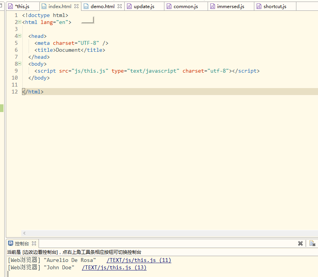Close the index.html tab with its X
Image resolution: width=318 pixels, height=277 pixels.
tap(76, 6)
